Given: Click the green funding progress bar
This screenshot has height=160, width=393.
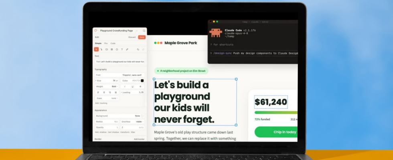Looking at the screenshot, I should click(276, 112).
